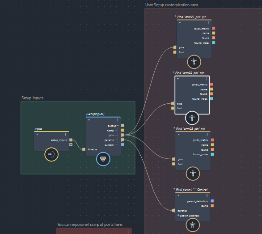
Task: Select the Setup inputs group label
Action: coord(32,98)
